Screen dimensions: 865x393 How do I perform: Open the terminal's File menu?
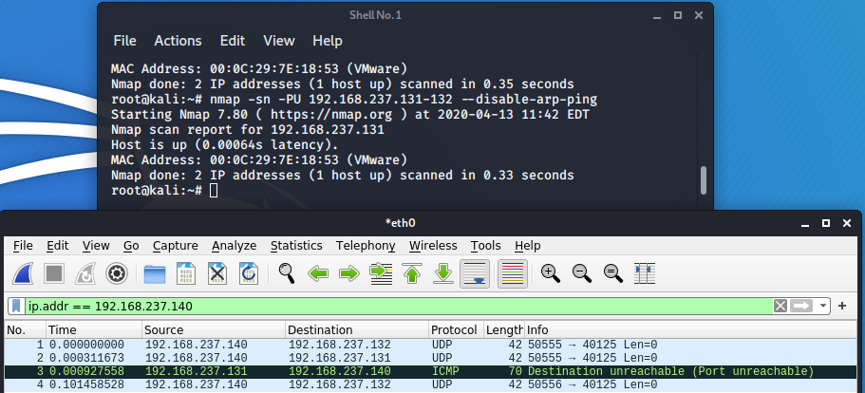click(124, 41)
